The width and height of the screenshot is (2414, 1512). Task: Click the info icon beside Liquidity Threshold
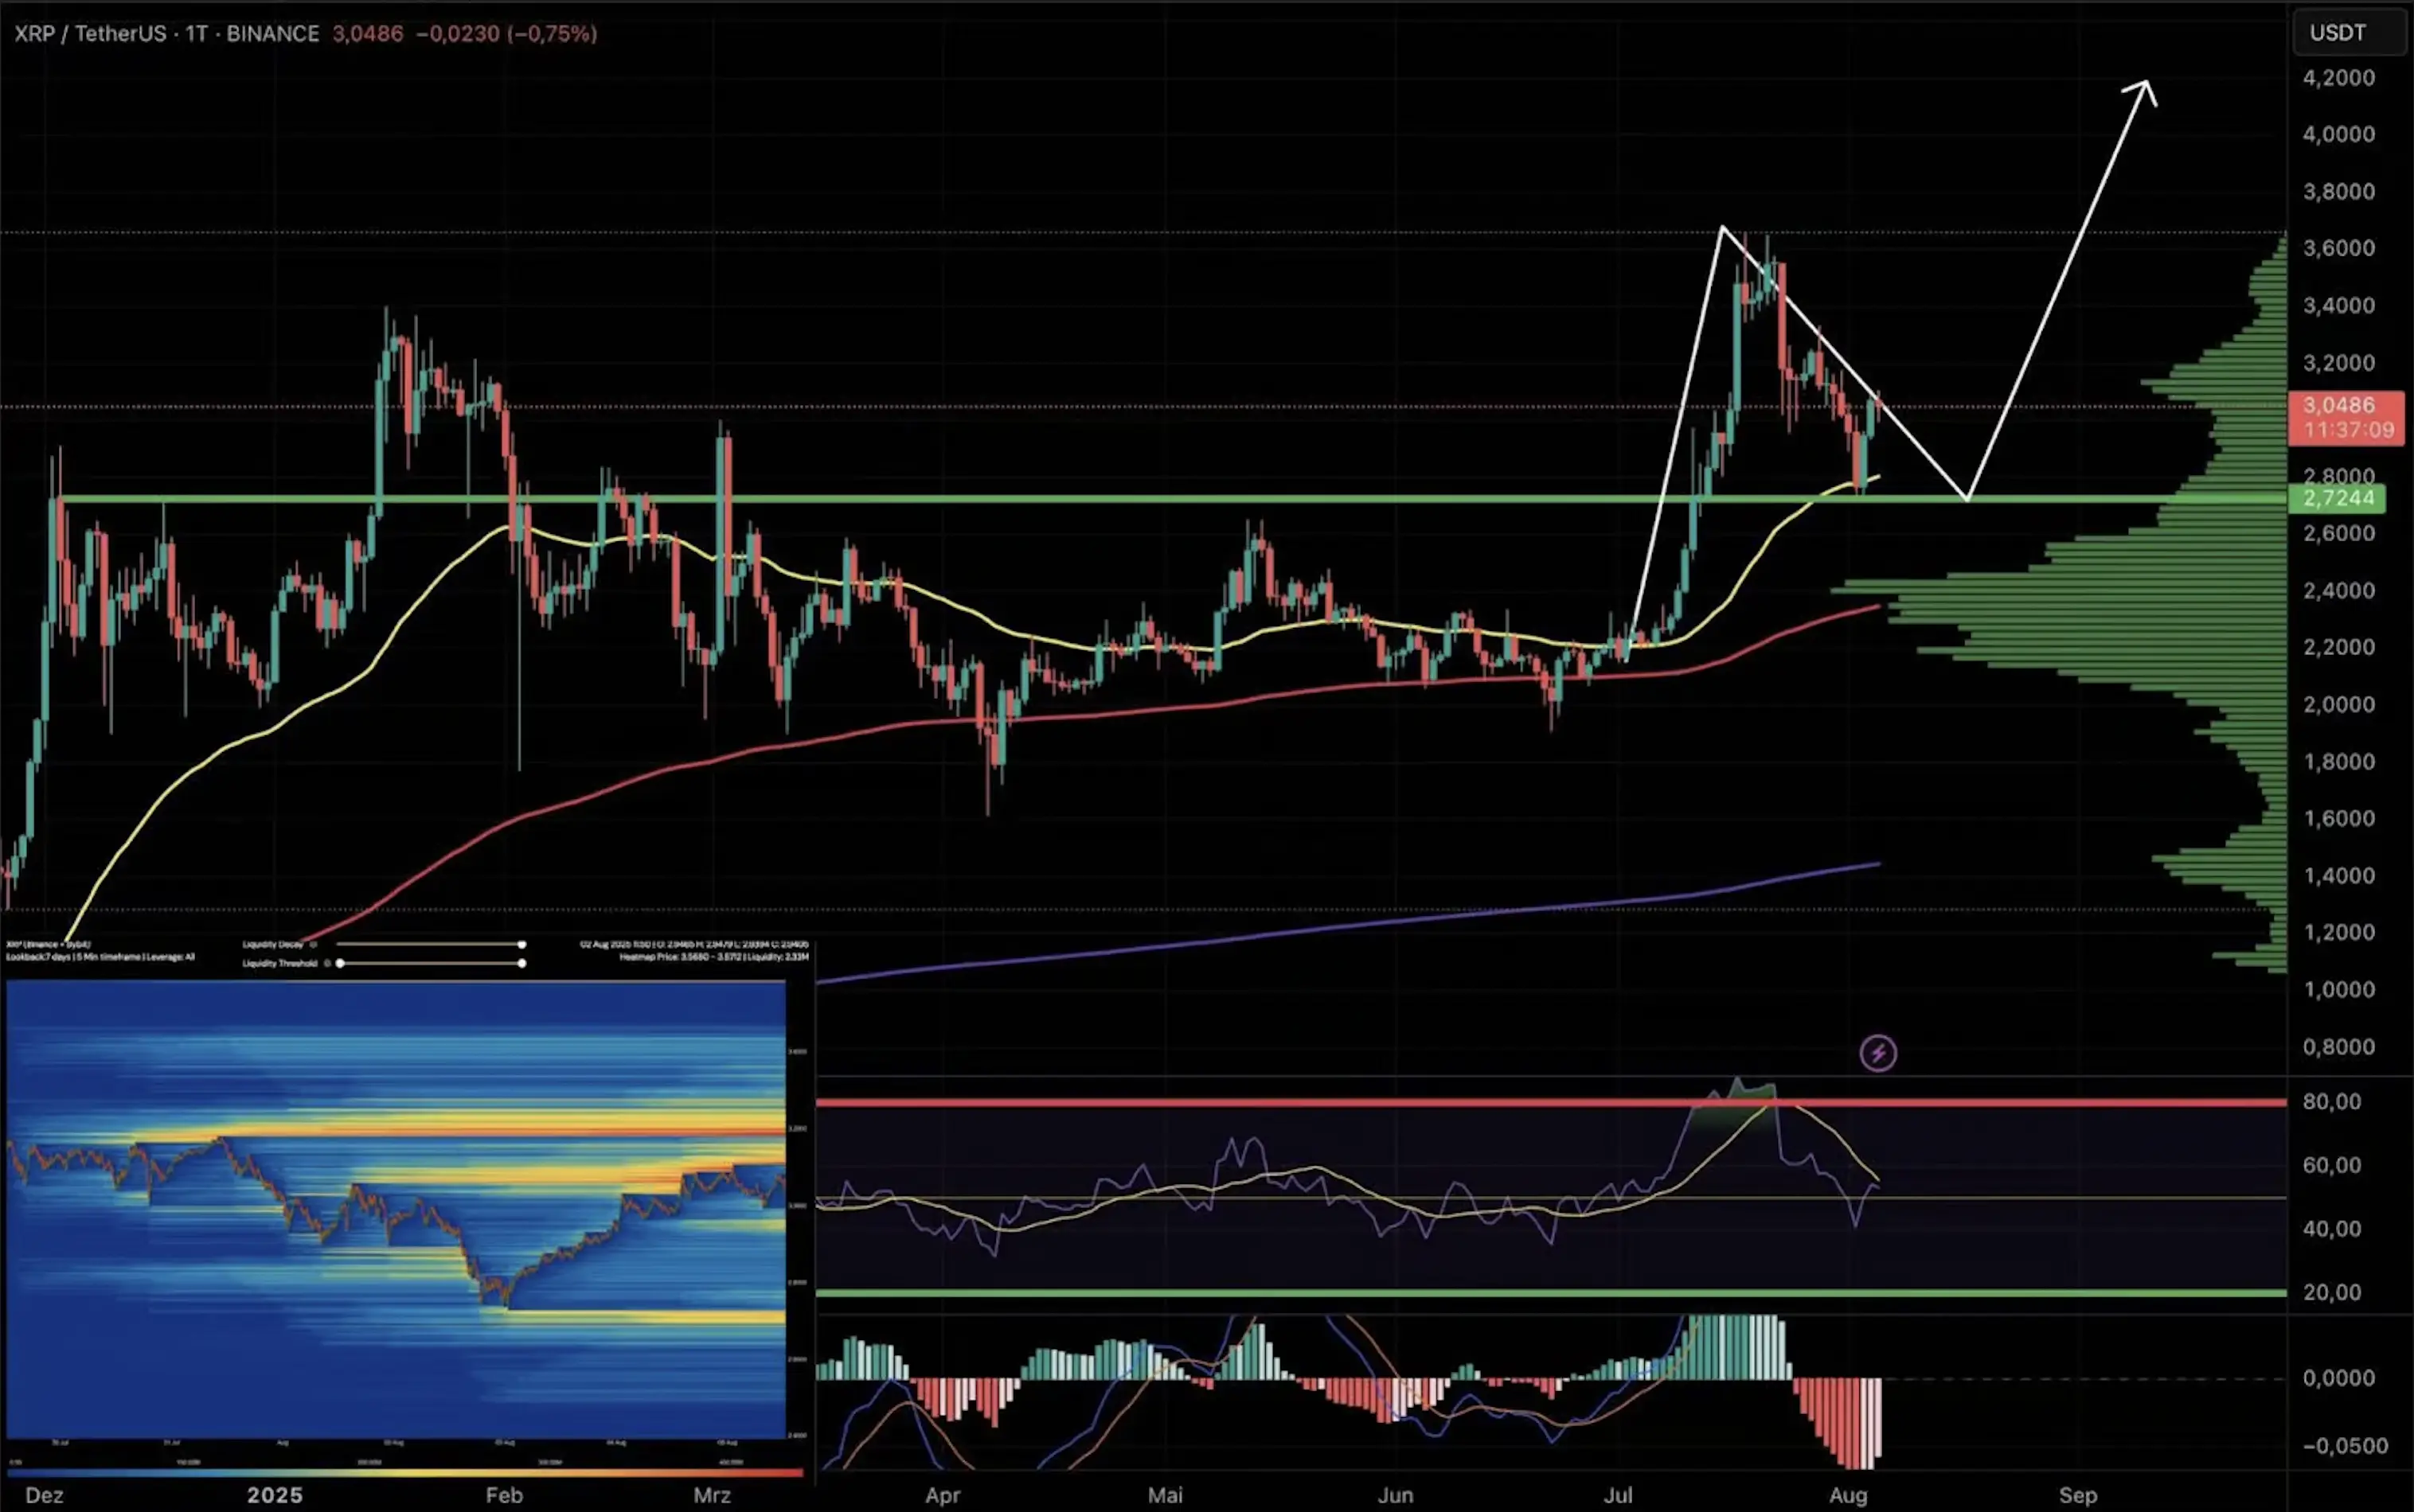(327, 963)
